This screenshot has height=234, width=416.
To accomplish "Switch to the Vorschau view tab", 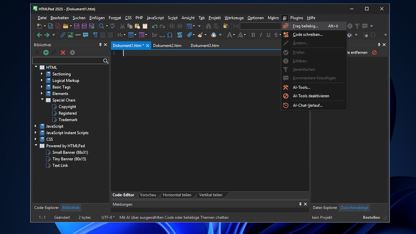I will coord(148,195).
